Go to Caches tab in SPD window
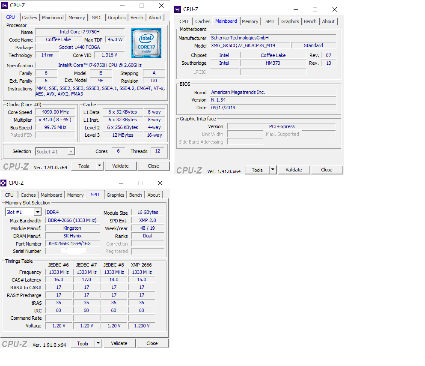This screenshot has width=425, height=366. [x=28, y=195]
